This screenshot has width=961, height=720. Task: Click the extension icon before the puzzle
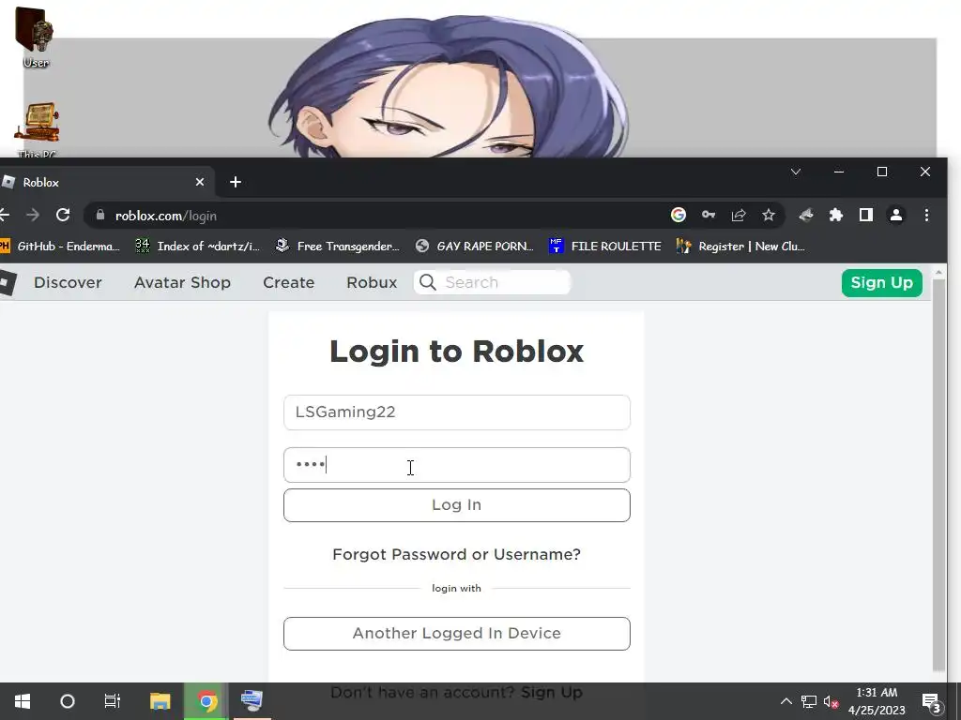point(806,215)
